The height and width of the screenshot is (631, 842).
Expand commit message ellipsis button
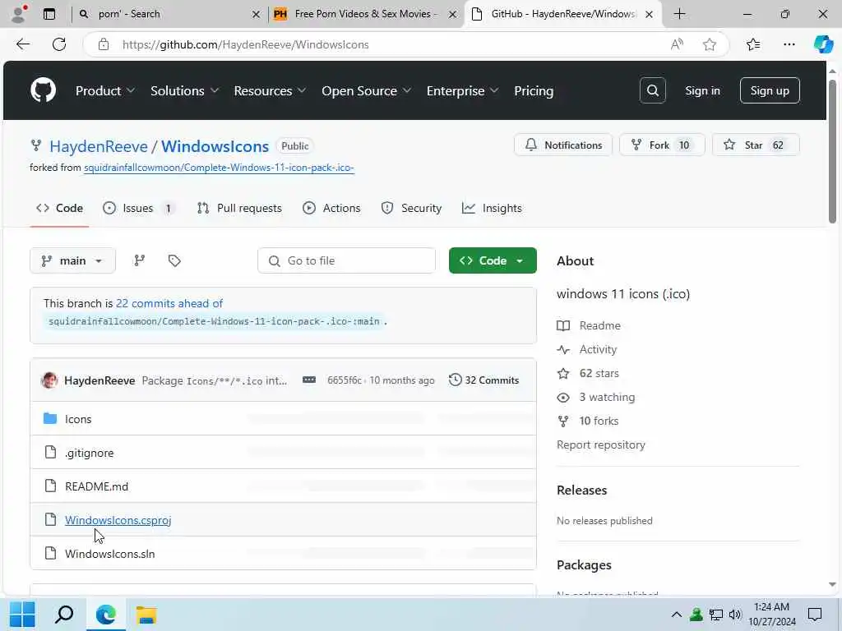tap(309, 380)
